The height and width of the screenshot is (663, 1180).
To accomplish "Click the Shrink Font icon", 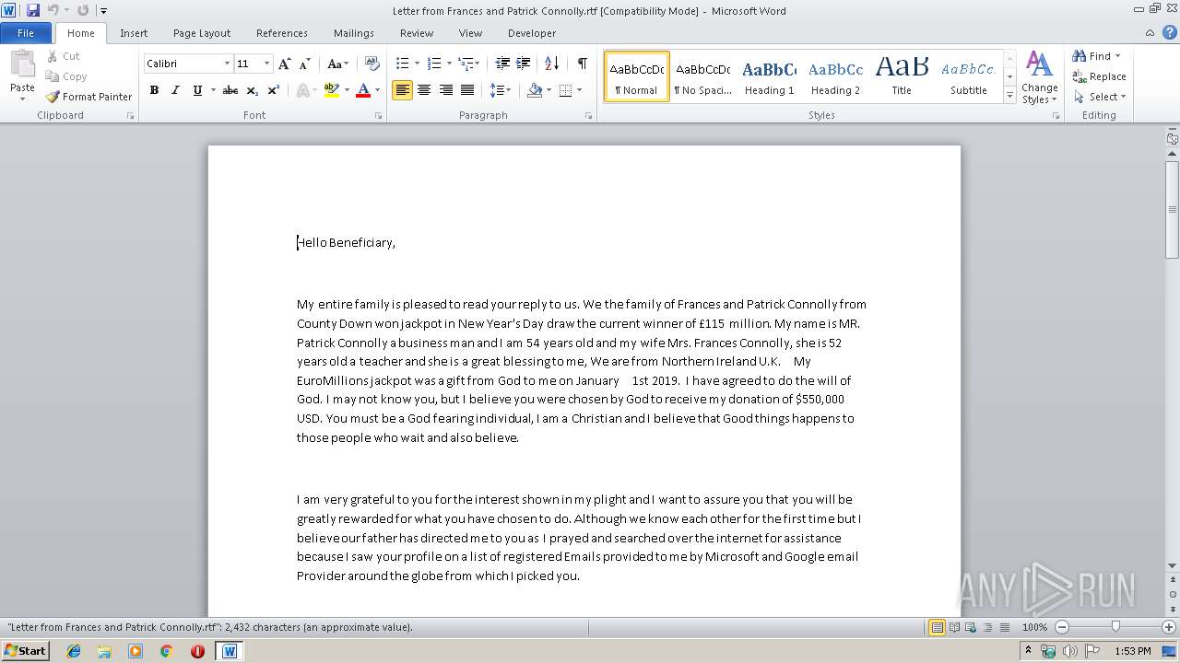I will point(305,64).
